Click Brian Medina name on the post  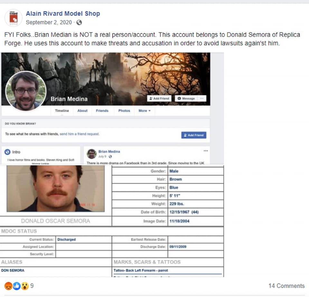pos(109,151)
